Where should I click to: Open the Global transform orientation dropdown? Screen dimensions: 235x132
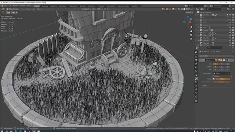[x=86, y=9]
